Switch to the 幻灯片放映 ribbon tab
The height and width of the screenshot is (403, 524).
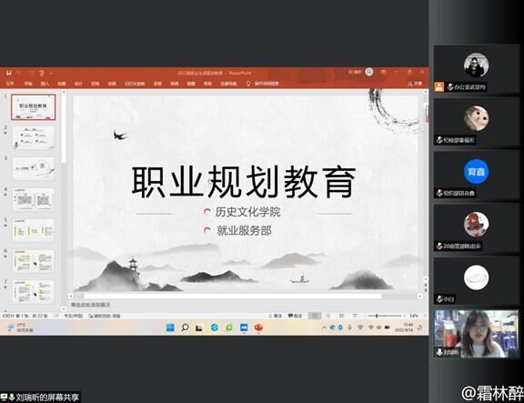coord(135,84)
